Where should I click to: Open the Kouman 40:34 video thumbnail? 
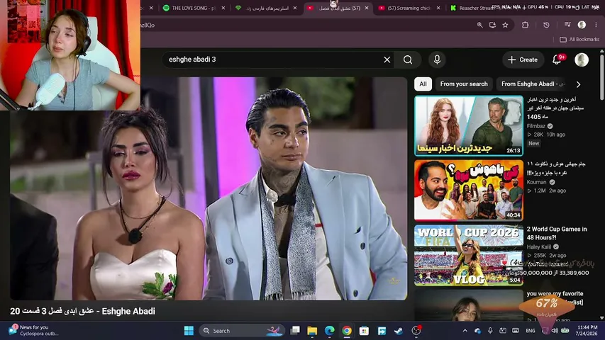pyautogui.click(x=468, y=190)
